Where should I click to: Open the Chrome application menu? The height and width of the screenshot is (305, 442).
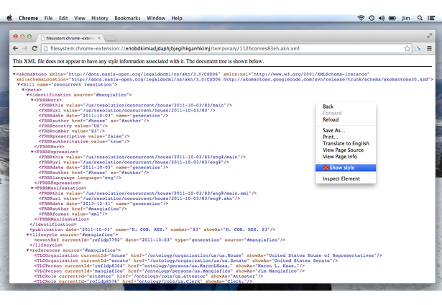tap(28, 18)
